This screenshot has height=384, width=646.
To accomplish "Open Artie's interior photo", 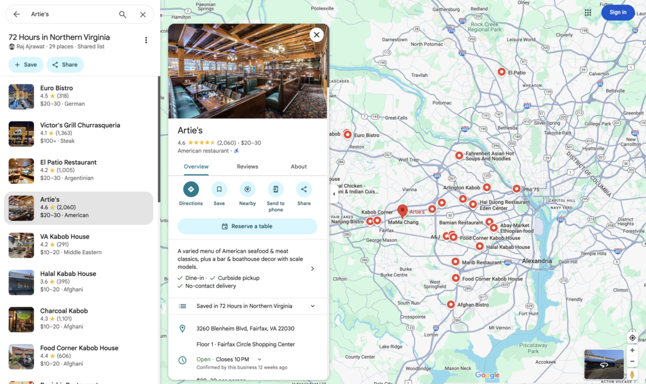I will click(247, 71).
